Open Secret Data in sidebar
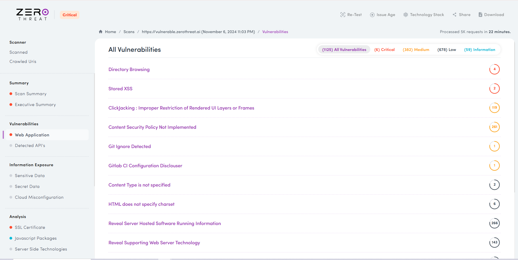The width and height of the screenshot is (518, 260). (x=27, y=187)
